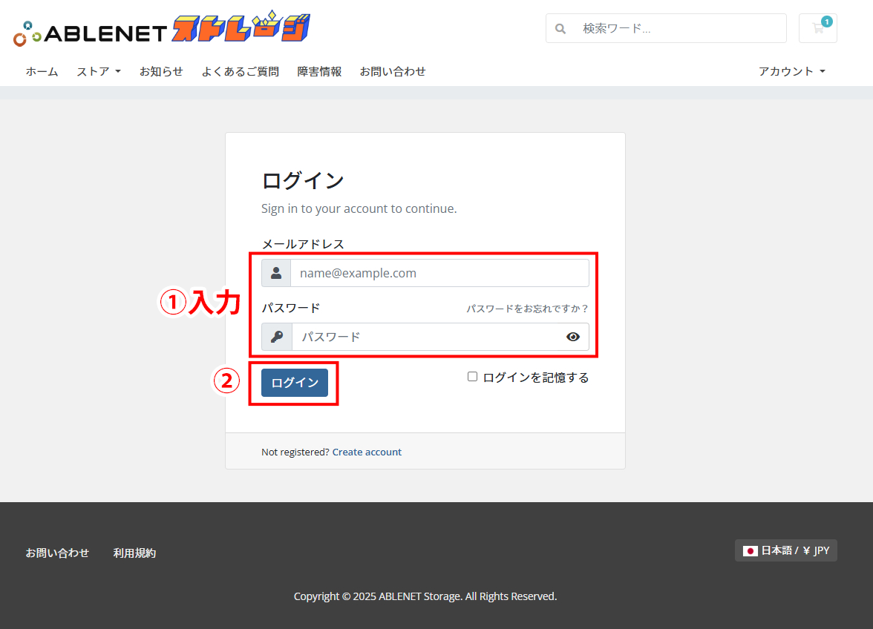Viewport: 873px width, 629px height.
Task: Click the magnifier inside the search box
Action: click(560, 28)
